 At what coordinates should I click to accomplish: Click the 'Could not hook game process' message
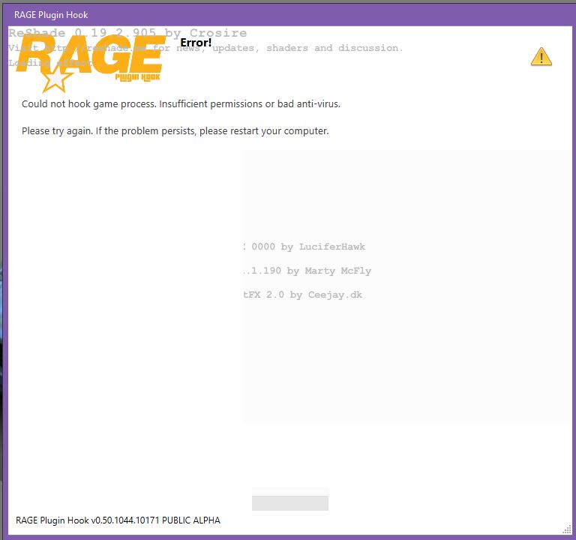pos(181,104)
